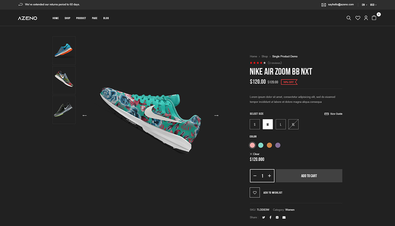The height and width of the screenshot is (226, 395).
Task: Open the Women category link
Action: (x=290, y=210)
